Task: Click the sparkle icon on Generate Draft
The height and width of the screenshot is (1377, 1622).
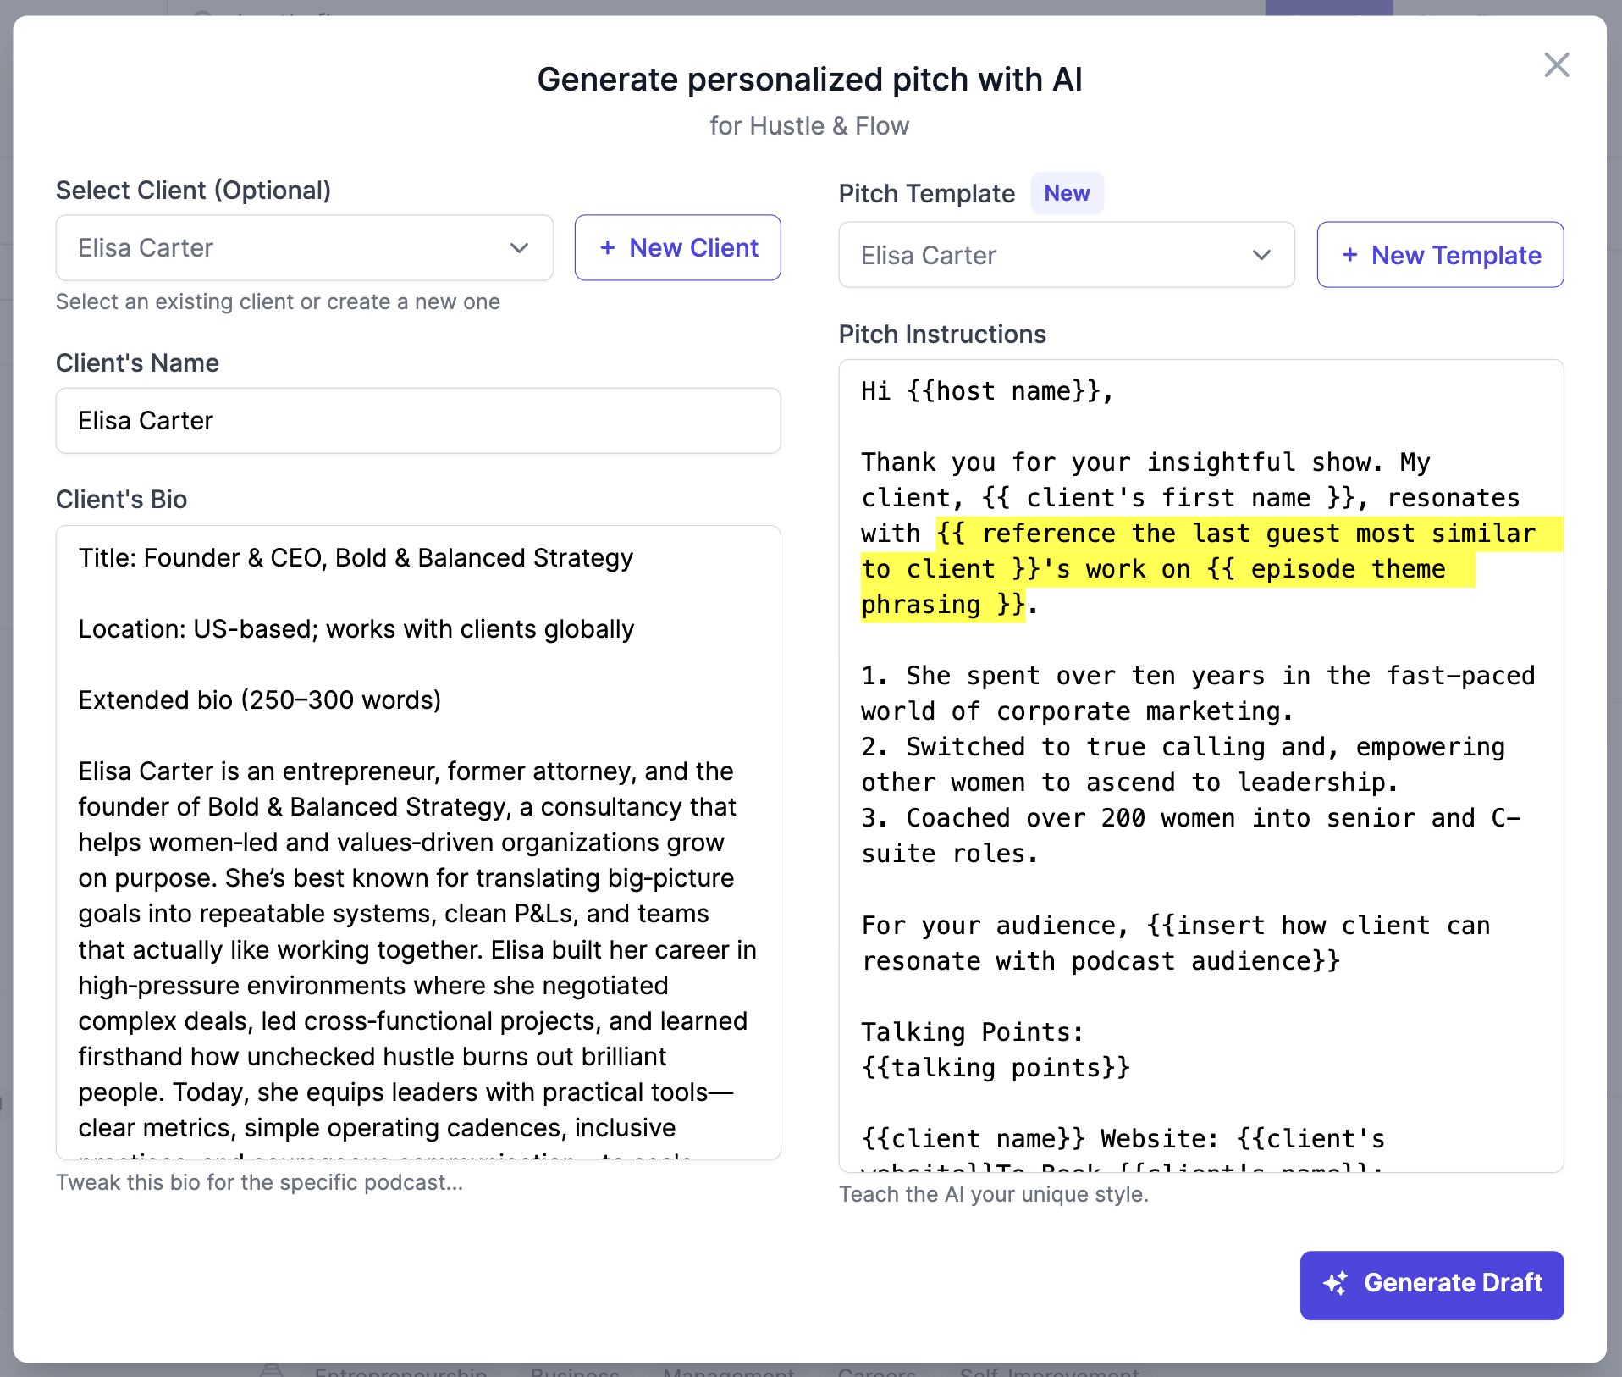Action: tap(1338, 1284)
